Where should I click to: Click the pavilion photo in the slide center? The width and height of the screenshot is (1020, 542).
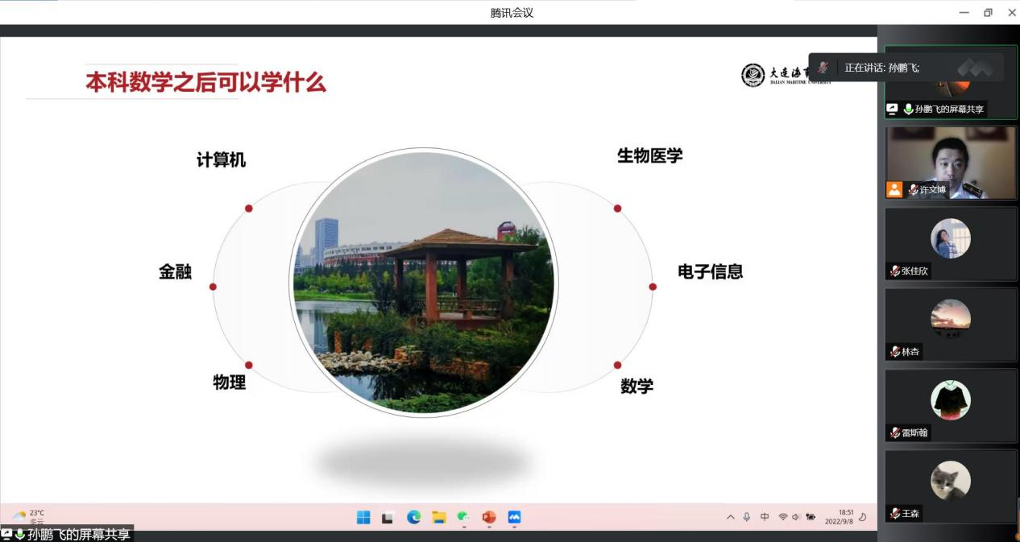coord(422,282)
